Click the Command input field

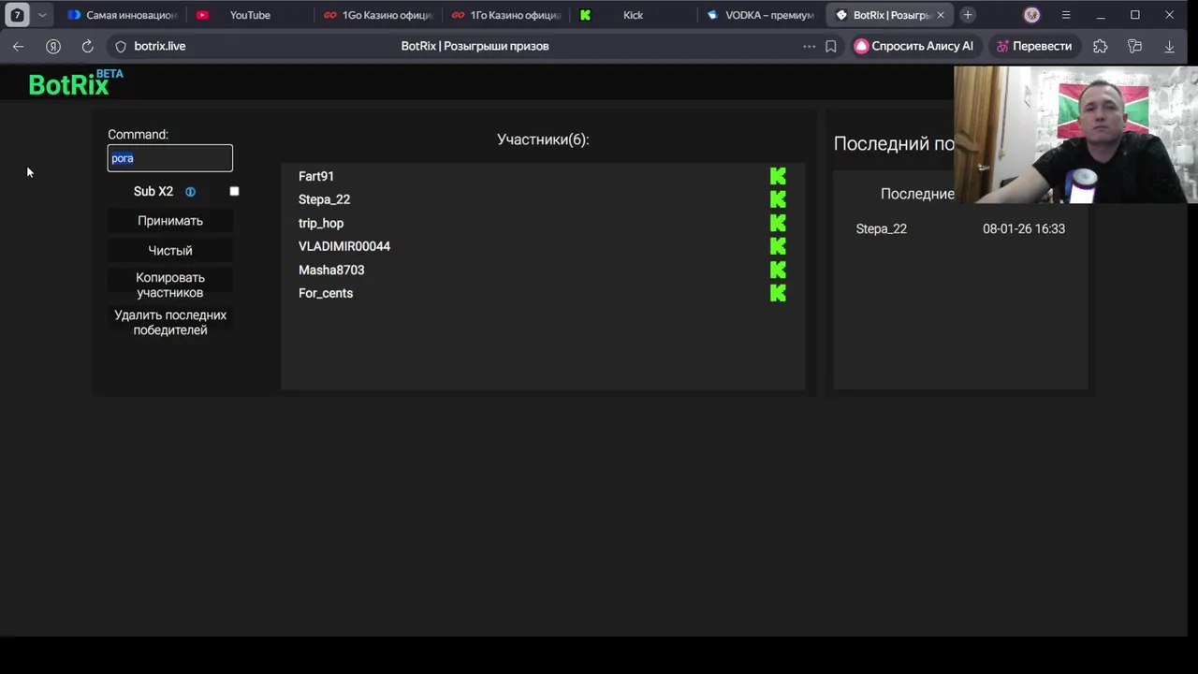[x=170, y=158]
